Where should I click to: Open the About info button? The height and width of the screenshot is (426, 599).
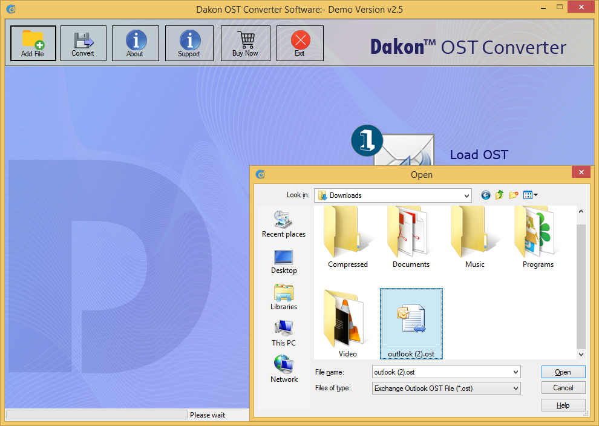pyautogui.click(x=136, y=43)
